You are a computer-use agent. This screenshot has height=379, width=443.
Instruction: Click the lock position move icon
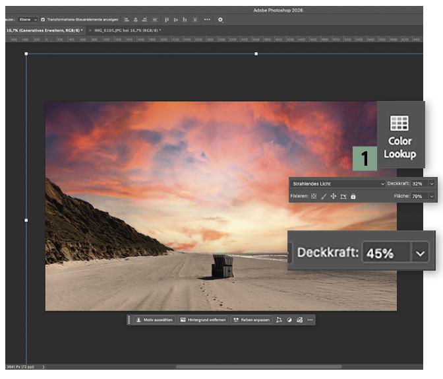[334, 196]
